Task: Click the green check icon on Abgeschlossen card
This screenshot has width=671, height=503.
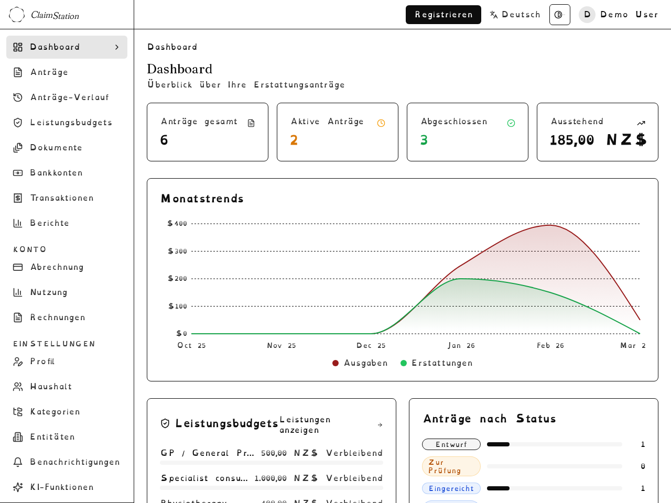Action: tap(511, 123)
